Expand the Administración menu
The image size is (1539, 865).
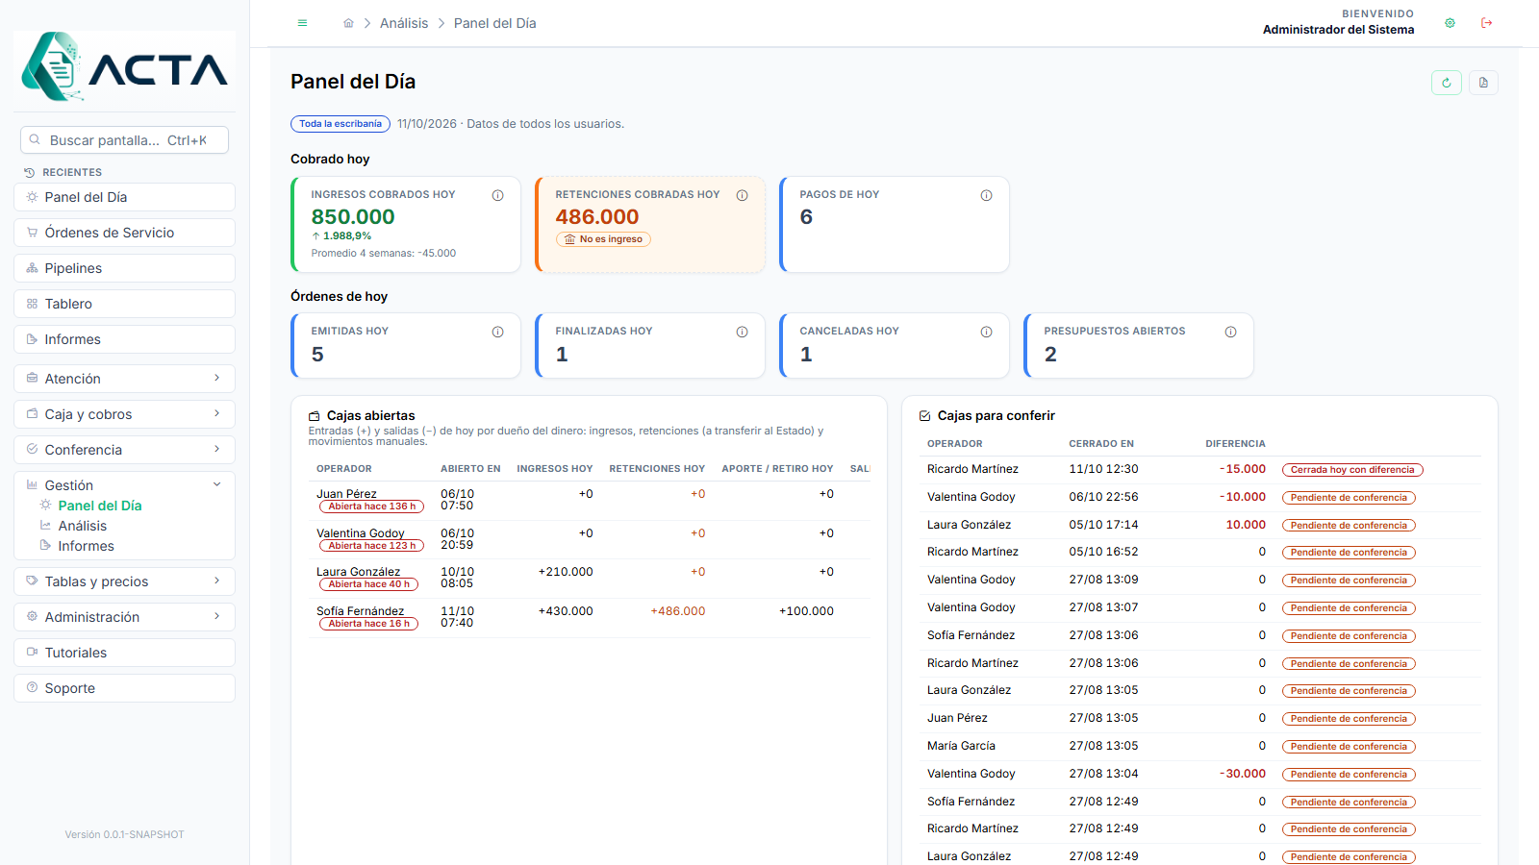click(125, 617)
